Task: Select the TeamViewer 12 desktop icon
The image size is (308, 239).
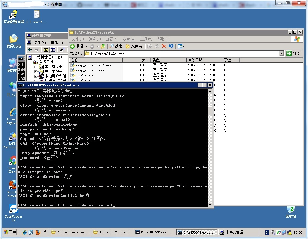Action: click(14, 213)
